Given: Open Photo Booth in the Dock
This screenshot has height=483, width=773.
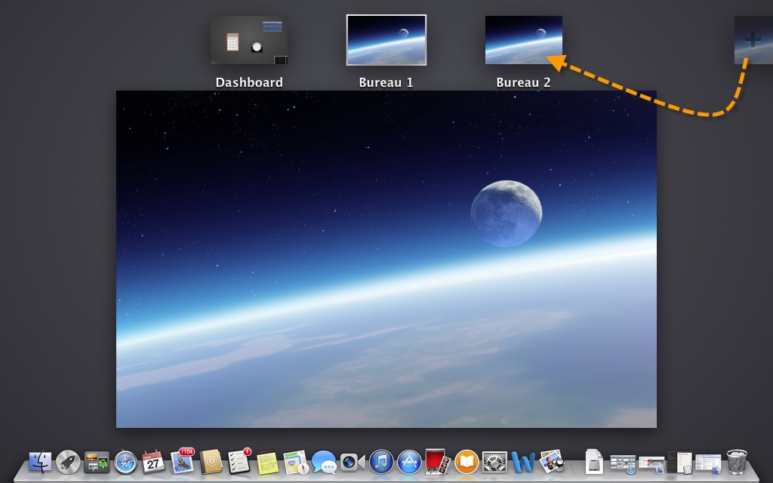Looking at the screenshot, I should tap(437, 461).
